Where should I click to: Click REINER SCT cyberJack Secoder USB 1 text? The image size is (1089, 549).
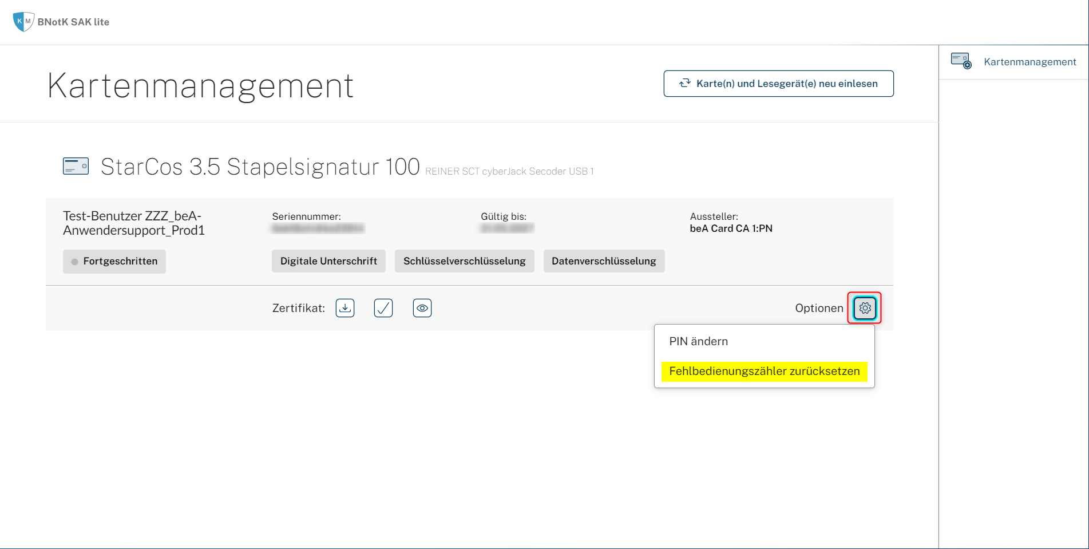tap(509, 171)
